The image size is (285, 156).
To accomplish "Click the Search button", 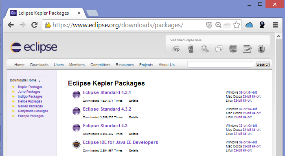I will pyautogui.click(x=263, y=64).
